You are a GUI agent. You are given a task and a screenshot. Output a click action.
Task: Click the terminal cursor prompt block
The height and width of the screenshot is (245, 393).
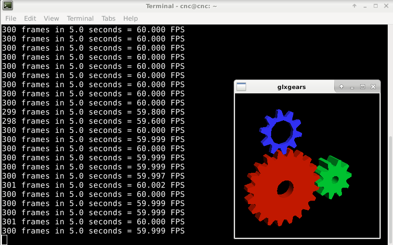point(4,240)
